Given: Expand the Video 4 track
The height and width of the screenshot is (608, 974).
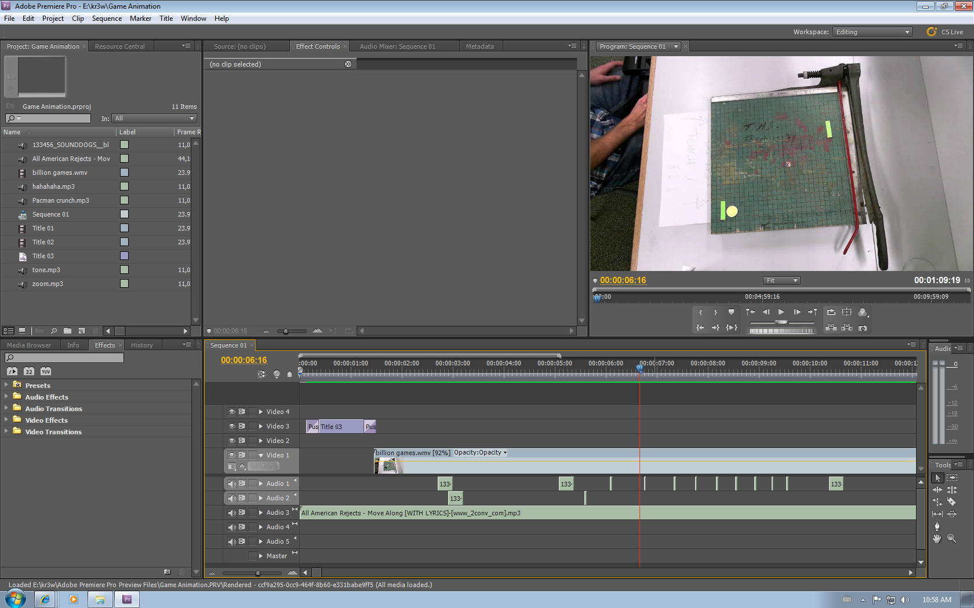Looking at the screenshot, I should point(261,412).
